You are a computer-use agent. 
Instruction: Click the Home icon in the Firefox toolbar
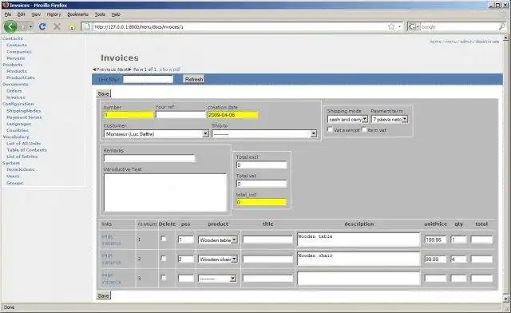(72, 27)
